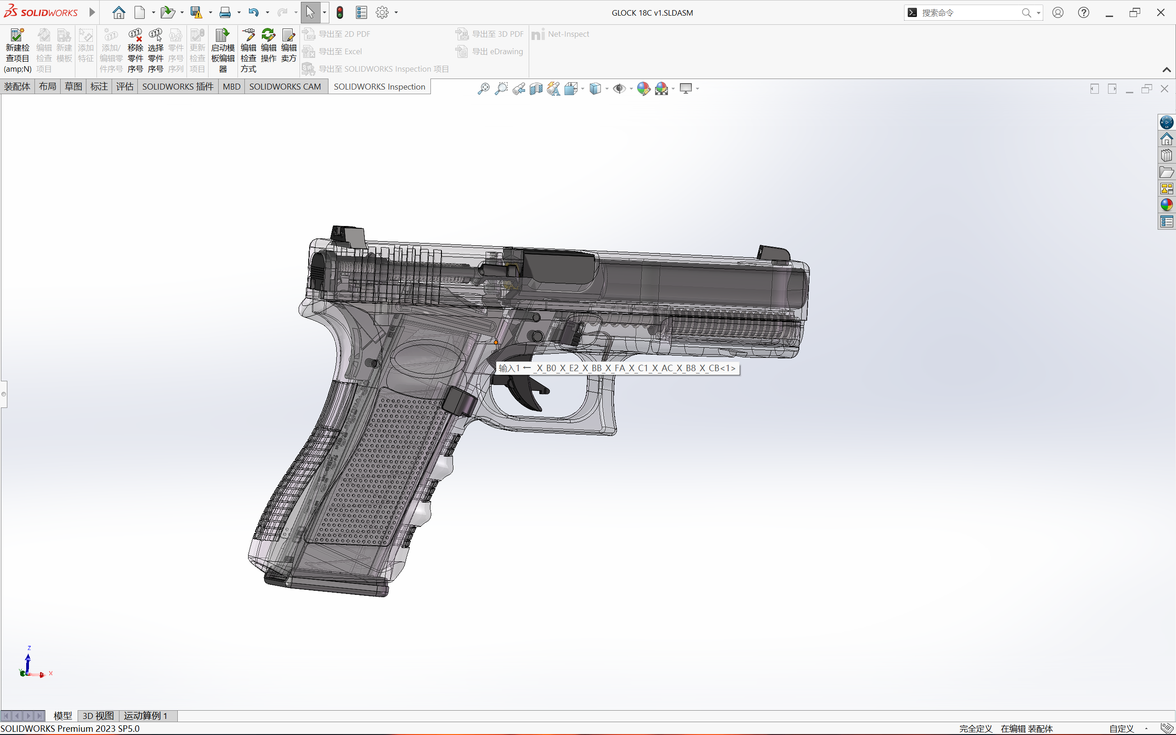Click the Previous View icon
The image size is (1176, 735).
point(519,89)
